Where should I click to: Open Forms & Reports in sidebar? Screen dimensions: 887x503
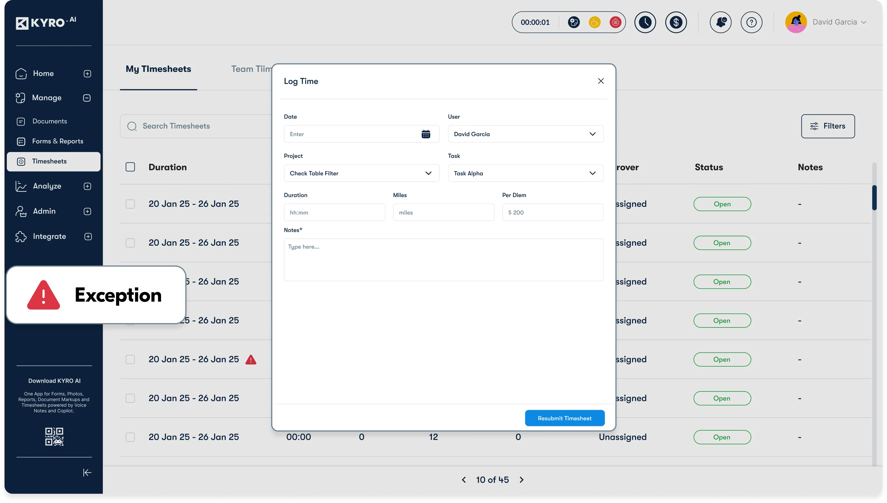tap(57, 141)
